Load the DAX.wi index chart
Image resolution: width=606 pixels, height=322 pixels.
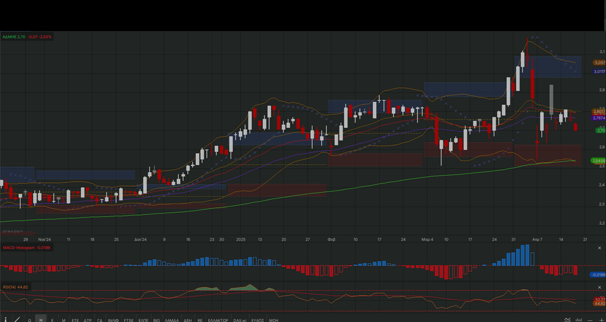tap(240, 320)
